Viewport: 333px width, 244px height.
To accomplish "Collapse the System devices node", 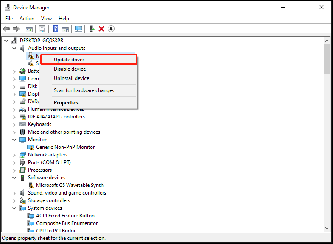I will click(14, 208).
